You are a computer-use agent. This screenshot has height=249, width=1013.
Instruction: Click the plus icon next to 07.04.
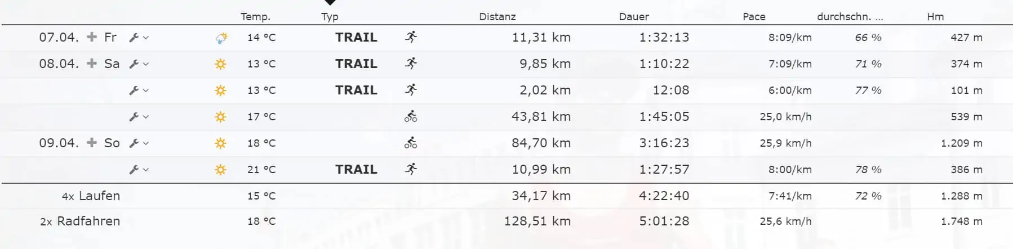(x=91, y=37)
